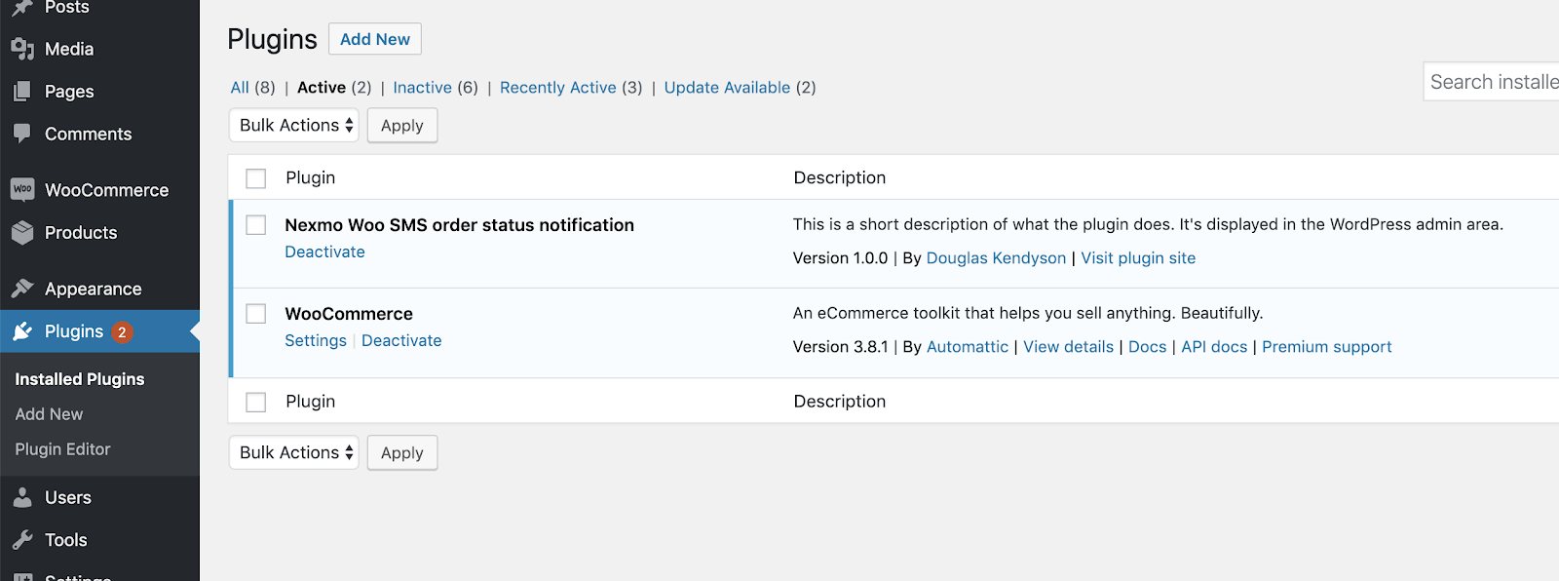Click the WooCommerce plugin name text
This screenshot has height=581, width=1559.
pyautogui.click(x=349, y=314)
